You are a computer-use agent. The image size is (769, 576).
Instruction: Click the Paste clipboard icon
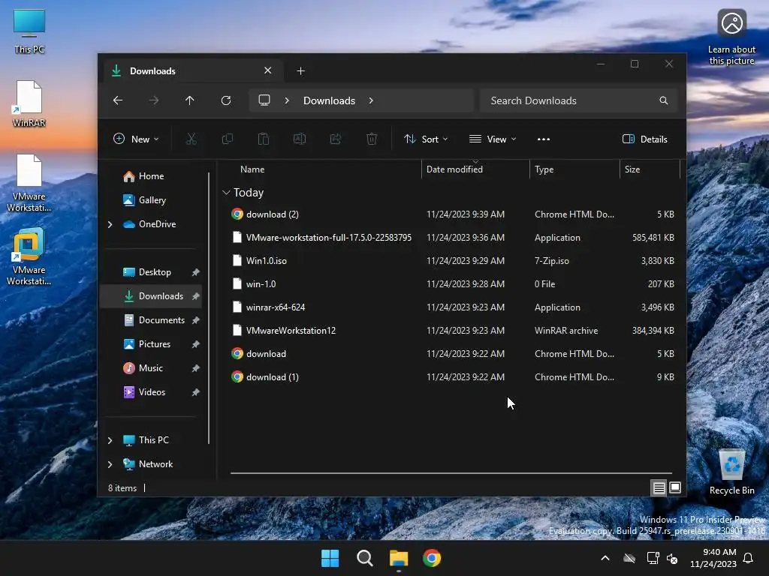point(264,139)
